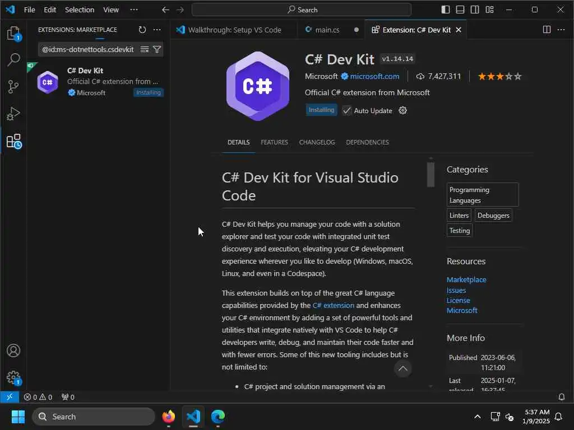
Task: Go forward in navigation history
Action: pos(180,10)
